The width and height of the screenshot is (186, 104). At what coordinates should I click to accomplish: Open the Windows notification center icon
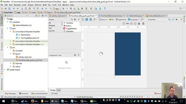[181, 101]
